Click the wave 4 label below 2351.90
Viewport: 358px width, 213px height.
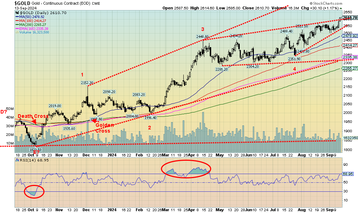294,69
